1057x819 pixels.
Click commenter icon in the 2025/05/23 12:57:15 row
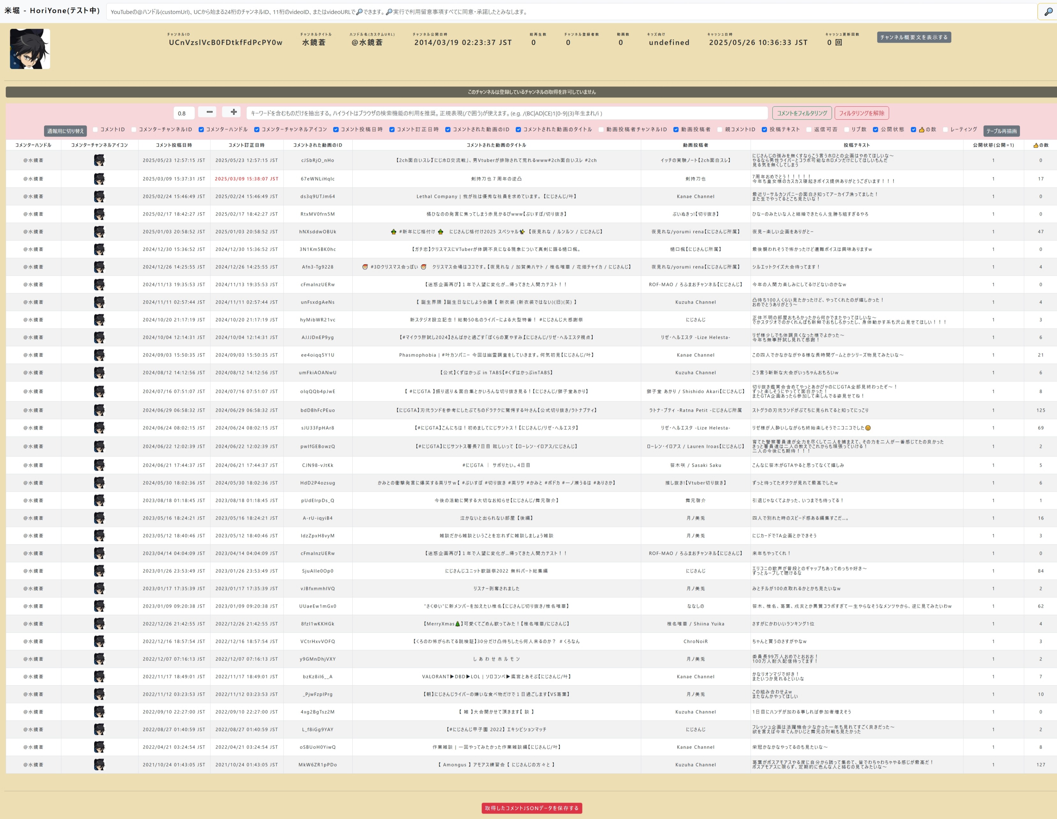click(x=99, y=160)
